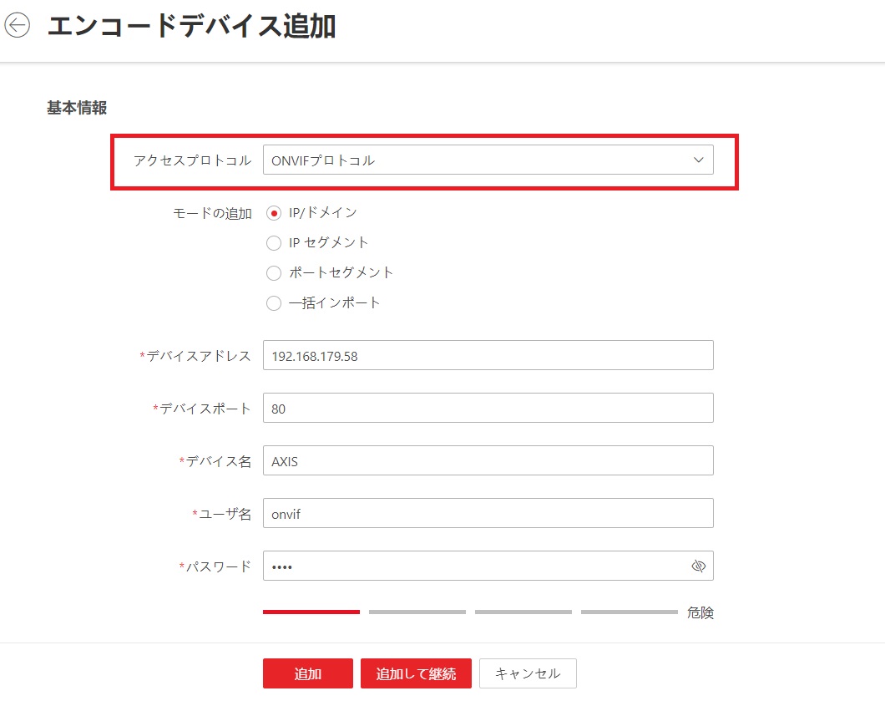Select 一括インポート radio button
885x701 pixels.
click(274, 302)
